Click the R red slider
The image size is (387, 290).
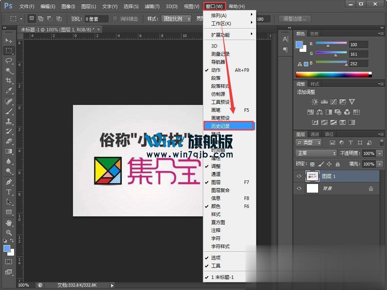[x=331, y=43]
